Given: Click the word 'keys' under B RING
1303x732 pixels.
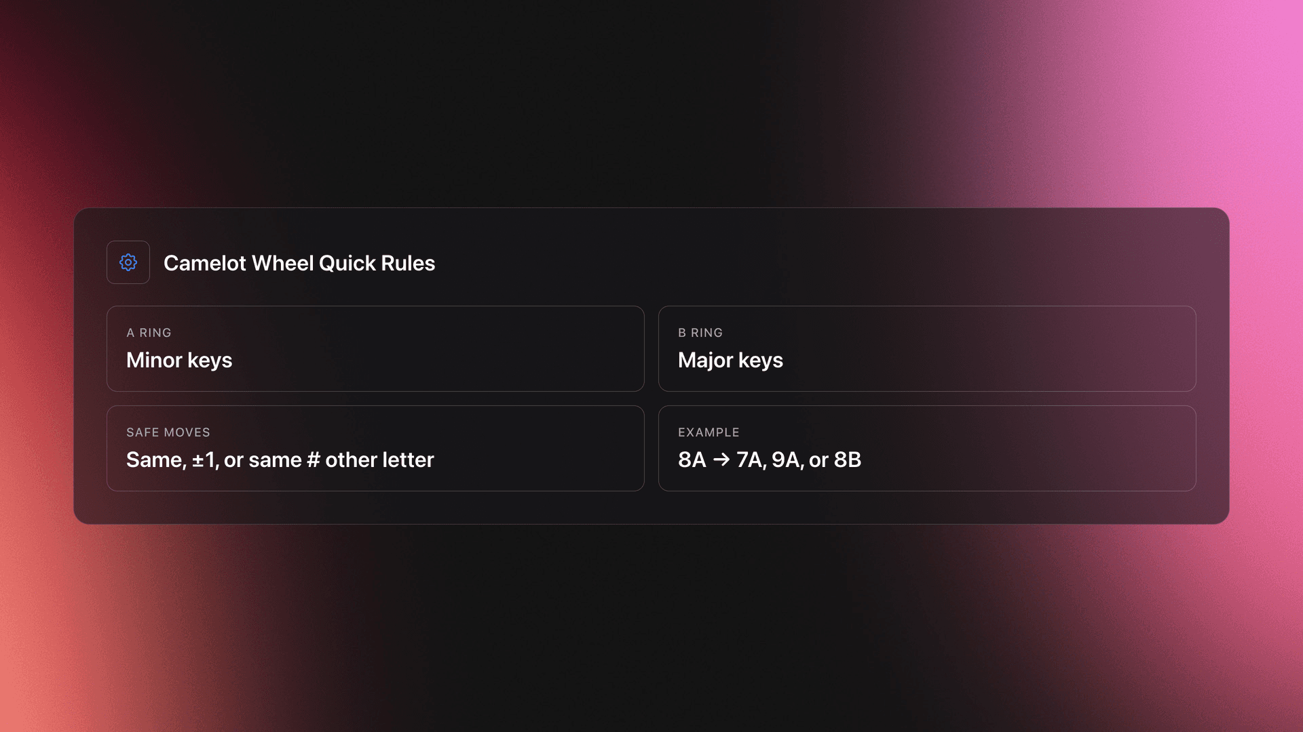Looking at the screenshot, I should 760,360.
